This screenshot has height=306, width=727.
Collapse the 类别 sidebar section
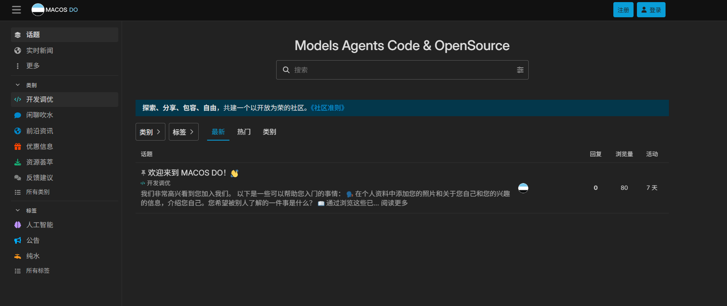tap(18, 85)
